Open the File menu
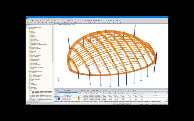Screen dimensions: 194x121 pos(29,19)
